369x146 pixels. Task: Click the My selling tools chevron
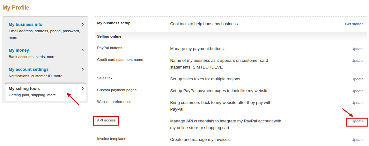tap(83, 88)
